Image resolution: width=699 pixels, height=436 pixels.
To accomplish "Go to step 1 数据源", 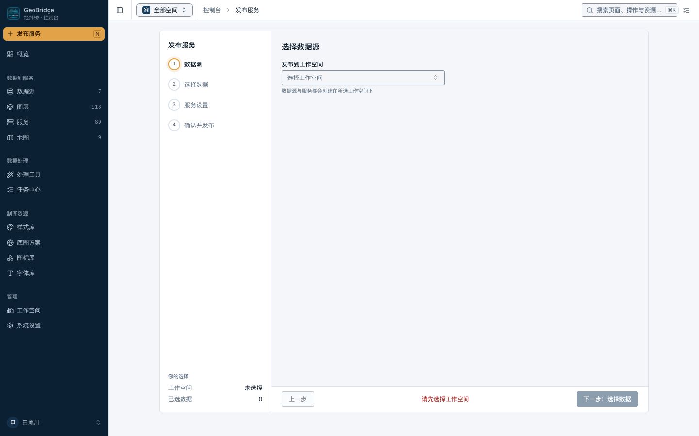I will pyautogui.click(x=186, y=64).
